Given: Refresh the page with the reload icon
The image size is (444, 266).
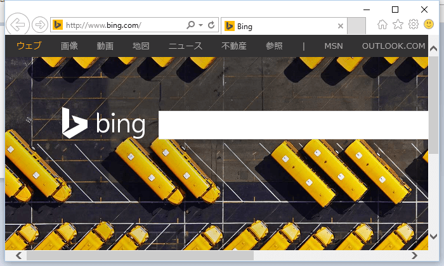Looking at the screenshot, I should click(211, 25).
